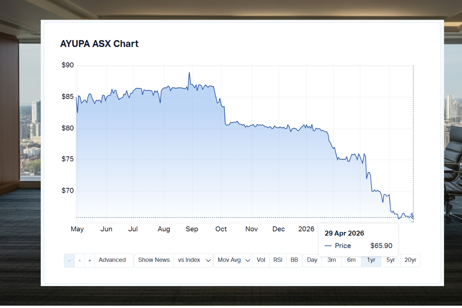Enable the RSI indicator
Viewport: 462px width, 308px height.
pyautogui.click(x=278, y=260)
